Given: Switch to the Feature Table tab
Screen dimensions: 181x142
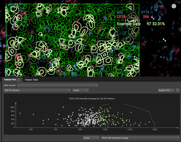Looking at the screenshot, I should (31, 80).
